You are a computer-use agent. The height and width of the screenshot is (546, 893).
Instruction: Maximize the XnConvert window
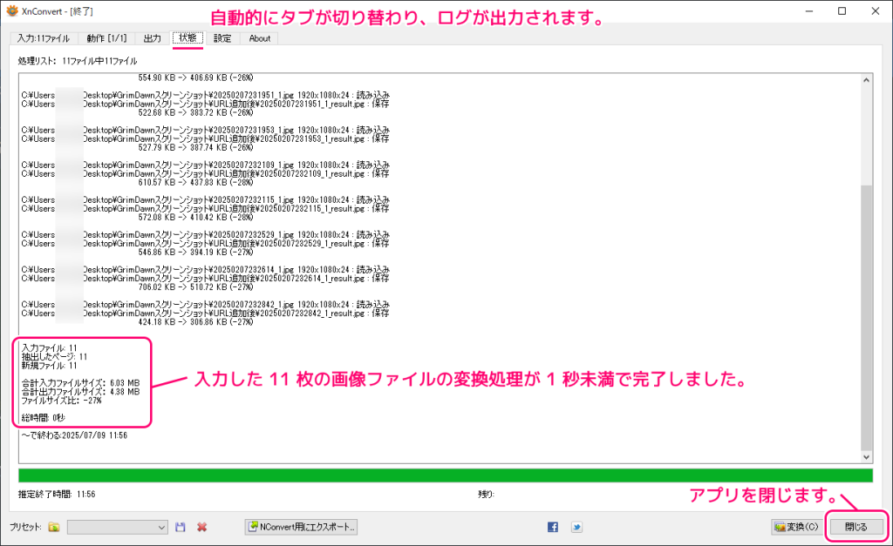click(x=841, y=11)
